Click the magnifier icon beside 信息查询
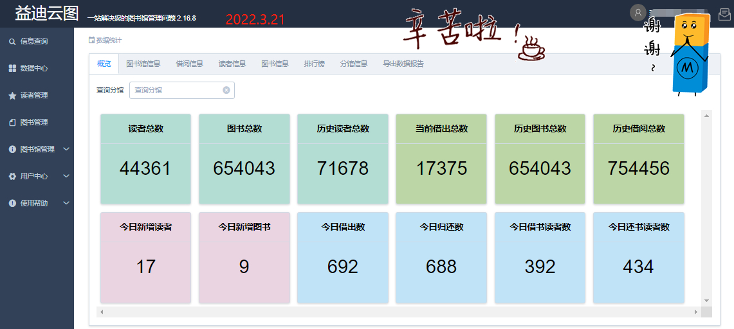Screen dimensions: 734x329 point(12,41)
